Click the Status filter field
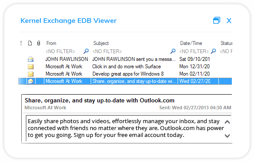Screen dimensions: 254x162 click(x=226, y=51)
